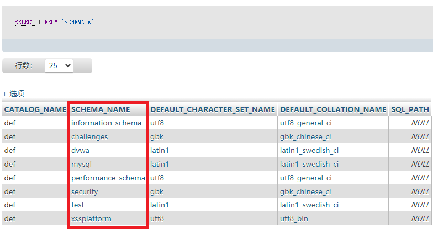
Task: Click the NULL value in the first row
Action: (420, 123)
